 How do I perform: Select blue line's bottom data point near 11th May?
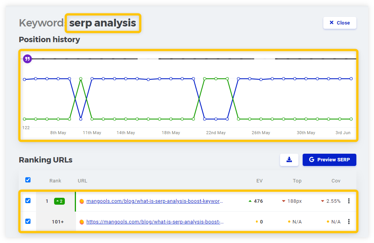tap(81, 119)
